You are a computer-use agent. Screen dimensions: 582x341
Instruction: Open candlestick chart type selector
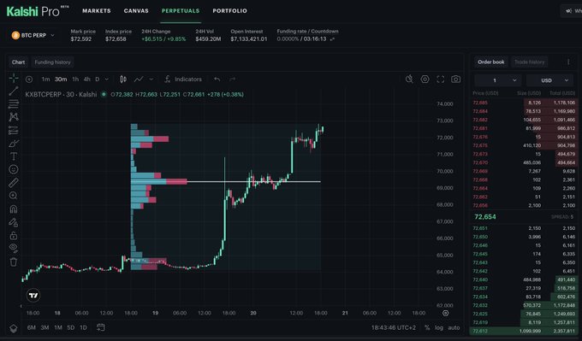coord(123,79)
